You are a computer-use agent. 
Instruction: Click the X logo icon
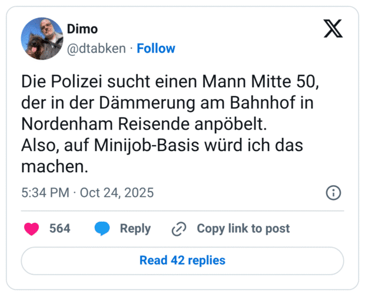333,28
